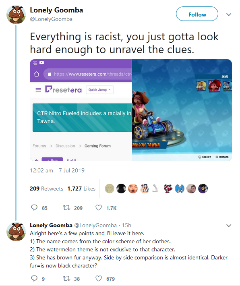
Task: Click the reply icon with 85 replies
Action: coord(34,207)
